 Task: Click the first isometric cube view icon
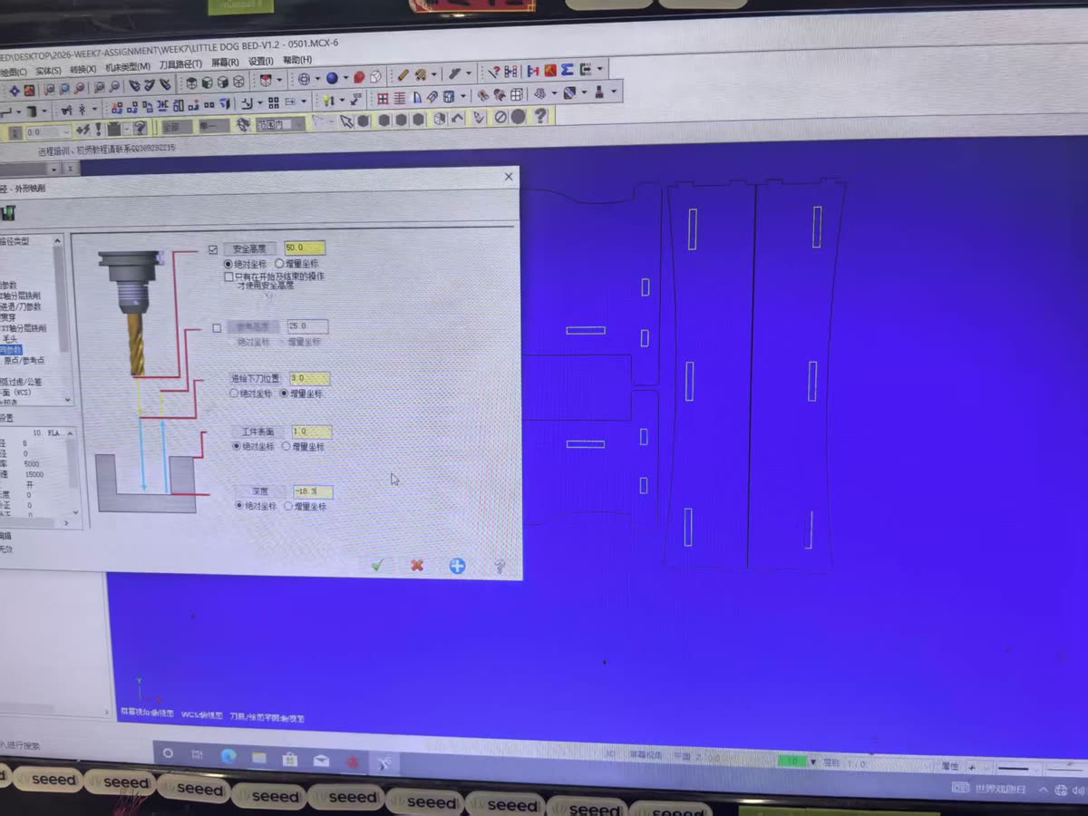pyautogui.click(x=191, y=82)
